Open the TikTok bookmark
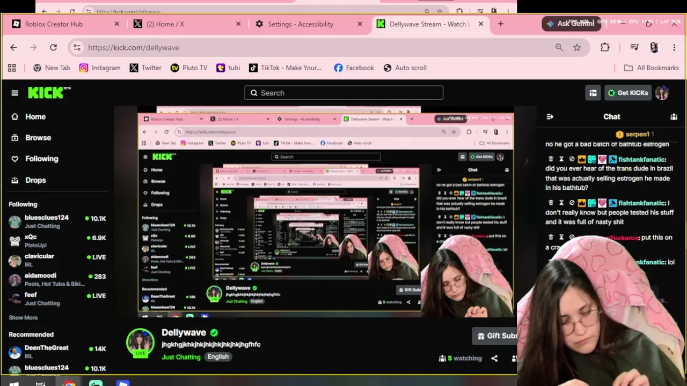 point(285,68)
